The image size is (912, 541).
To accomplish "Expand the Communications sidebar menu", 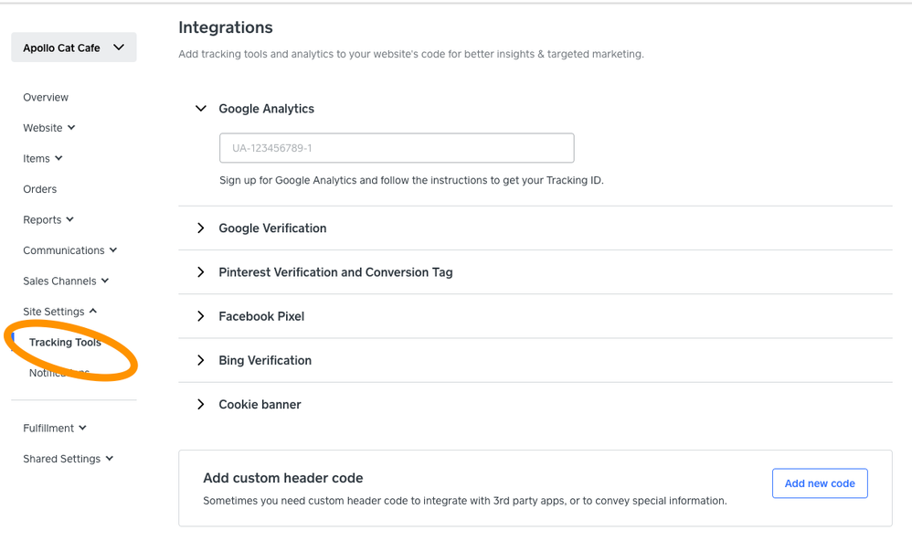I will click(x=70, y=250).
